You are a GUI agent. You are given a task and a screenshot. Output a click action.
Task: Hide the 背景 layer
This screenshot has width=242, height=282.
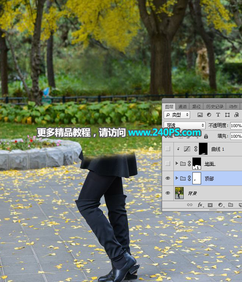[168, 193]
